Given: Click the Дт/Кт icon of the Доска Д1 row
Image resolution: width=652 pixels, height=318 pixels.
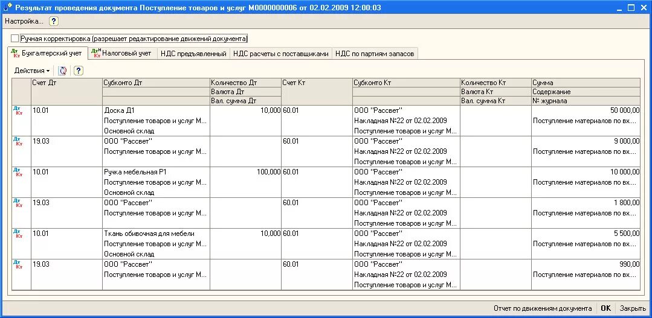Looking at the screenshot, I should (17, 110).
